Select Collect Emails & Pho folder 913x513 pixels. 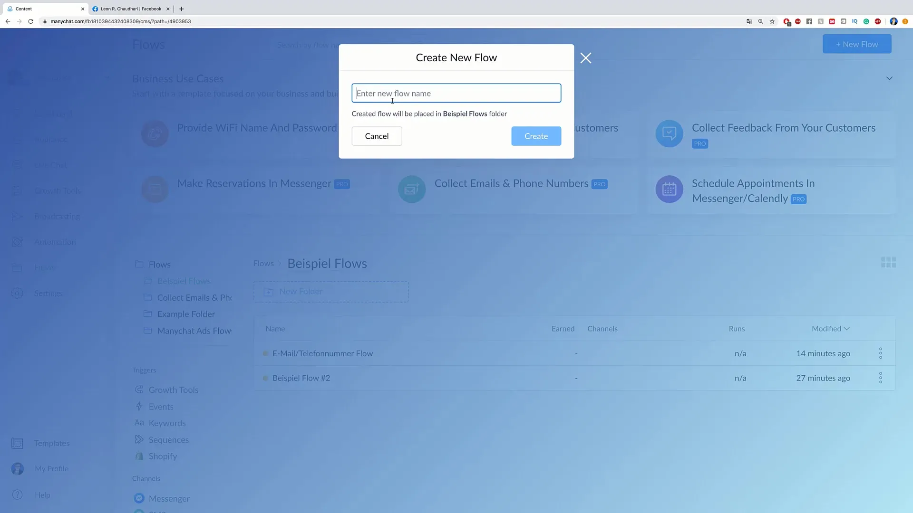click(194, 298)
